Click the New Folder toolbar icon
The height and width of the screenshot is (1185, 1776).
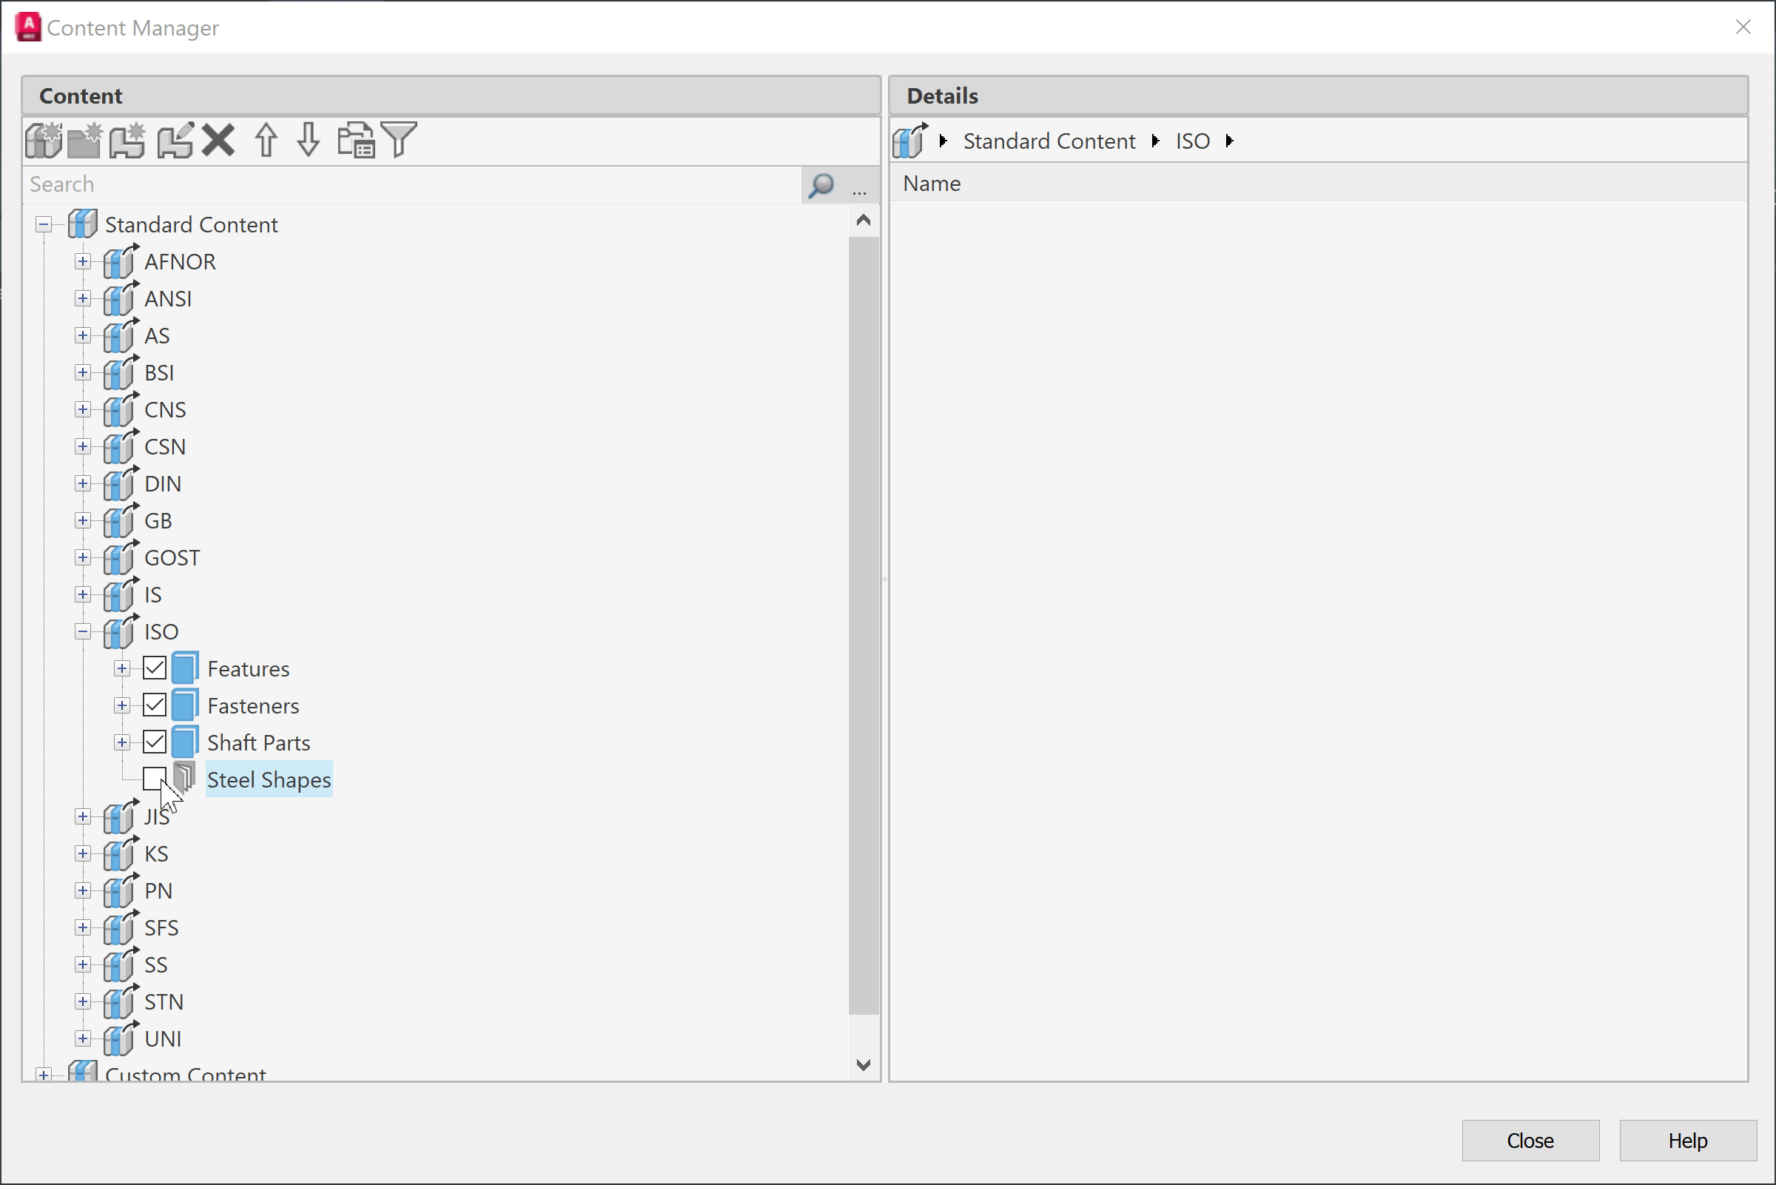pos(84,141)
